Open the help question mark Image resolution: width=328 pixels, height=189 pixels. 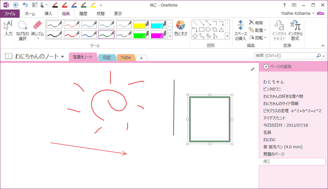pyautogui.click(x=284, y=5)
